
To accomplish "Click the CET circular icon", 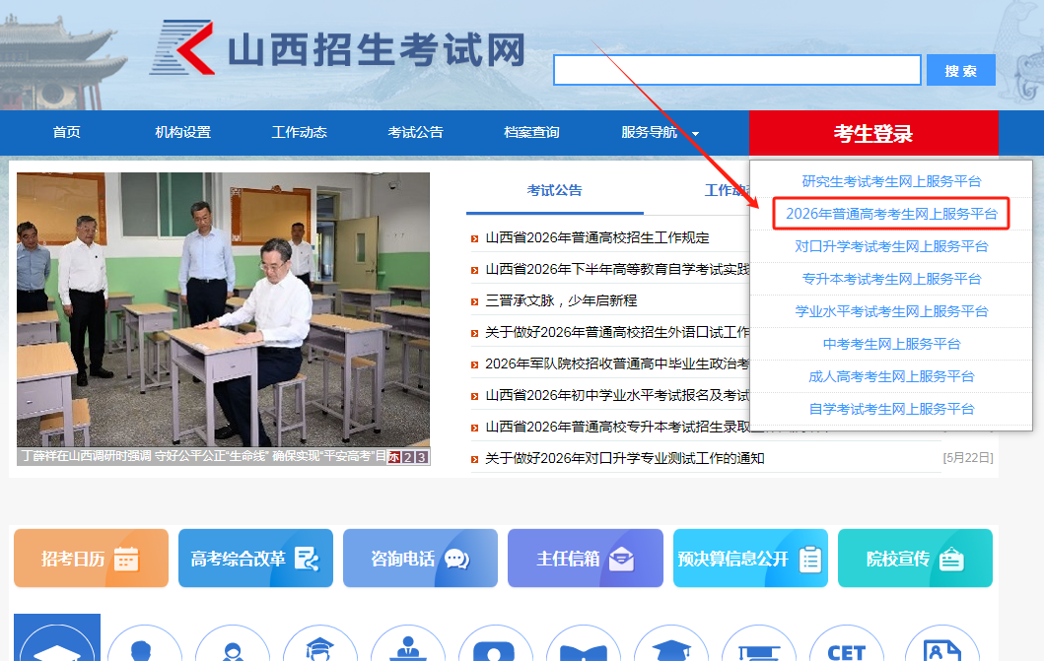I will tap(846, 643).
